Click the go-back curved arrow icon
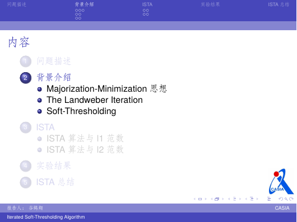297x222 pixels. (x=281, y=199)
